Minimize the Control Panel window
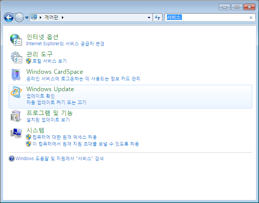Viewport: 259px width, 203px height. (224, 7)
